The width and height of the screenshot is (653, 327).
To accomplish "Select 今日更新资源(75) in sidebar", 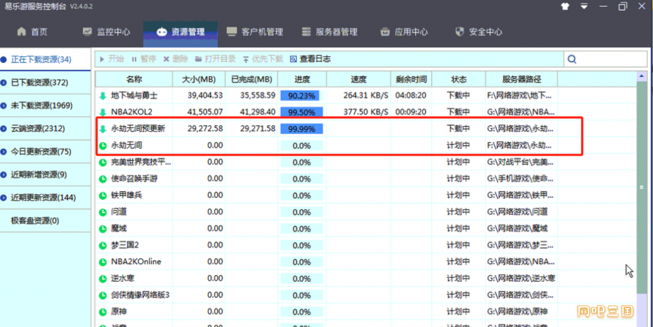I will tap(45, 151).
